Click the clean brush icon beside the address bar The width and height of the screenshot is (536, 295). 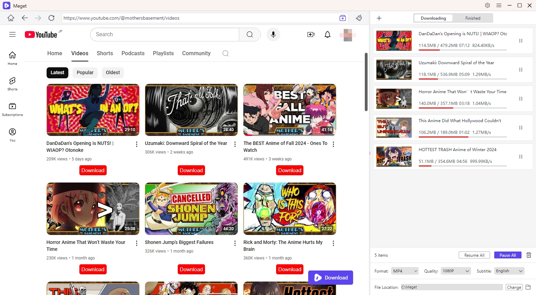[x=359, y=18]
